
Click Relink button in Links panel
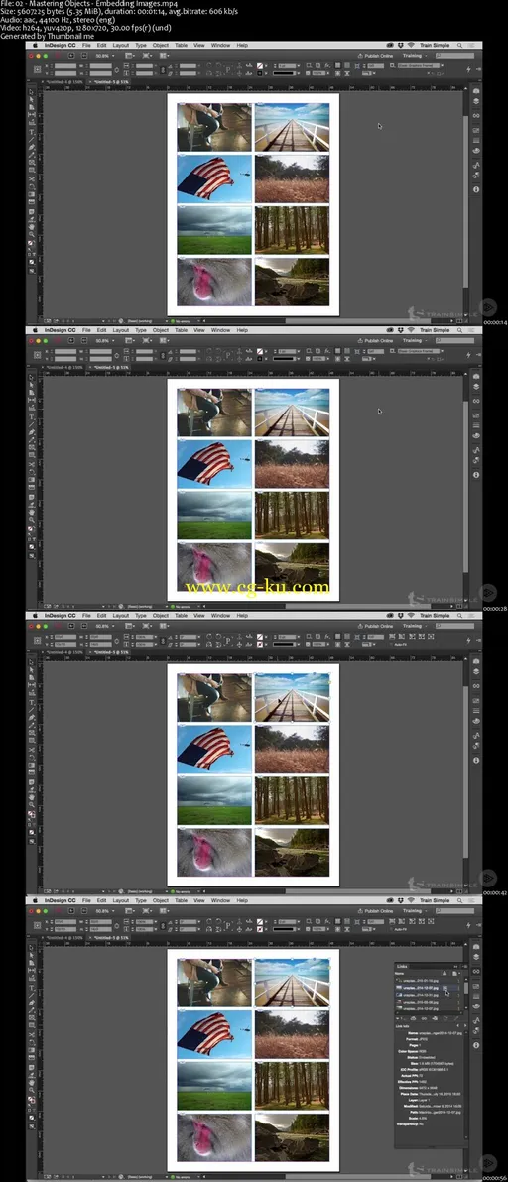point(424,1018)
